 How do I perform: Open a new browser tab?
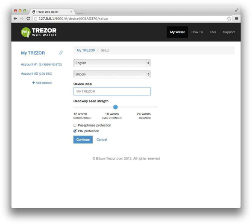coord(79,12)
